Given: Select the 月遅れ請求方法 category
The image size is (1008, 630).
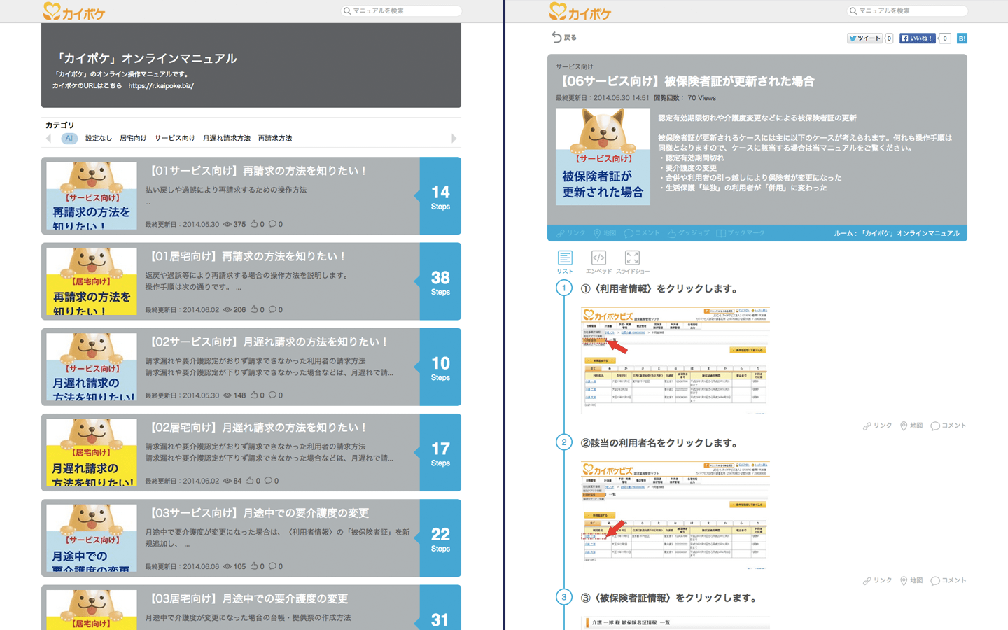Looking at the screenshot, I should (227, 139).
